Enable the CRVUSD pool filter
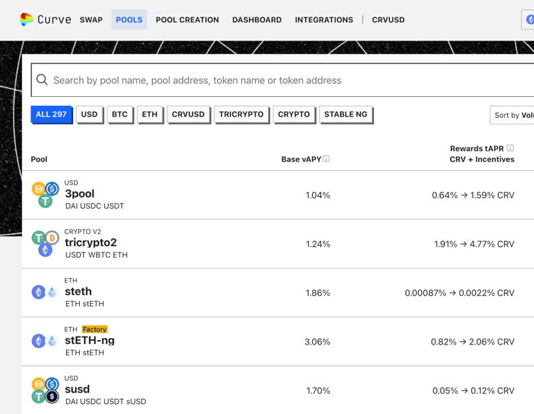 pos(188,114)
